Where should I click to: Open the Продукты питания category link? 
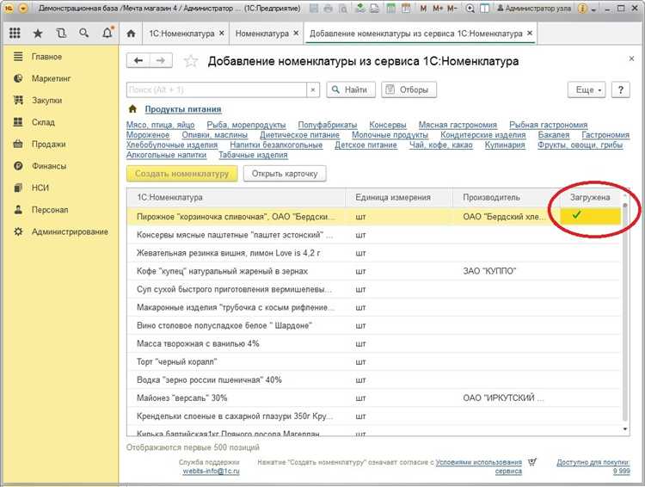(183, 109)
